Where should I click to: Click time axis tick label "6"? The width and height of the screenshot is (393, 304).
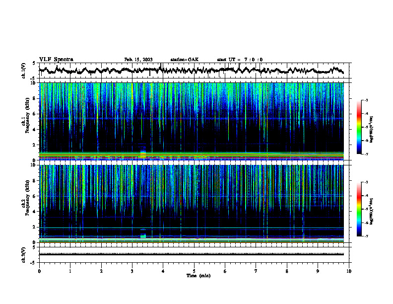click(225, 271)
